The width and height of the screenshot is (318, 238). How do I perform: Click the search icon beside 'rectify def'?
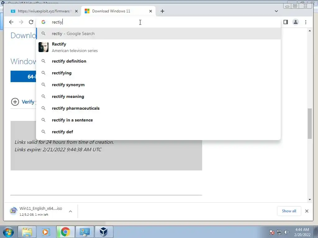click(x=43, y=132)
